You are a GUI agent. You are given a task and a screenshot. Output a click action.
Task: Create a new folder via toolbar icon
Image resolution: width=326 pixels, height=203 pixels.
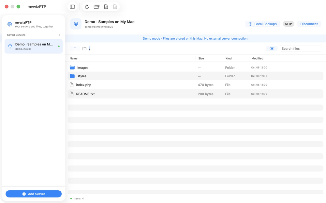(x=96, y=6)
